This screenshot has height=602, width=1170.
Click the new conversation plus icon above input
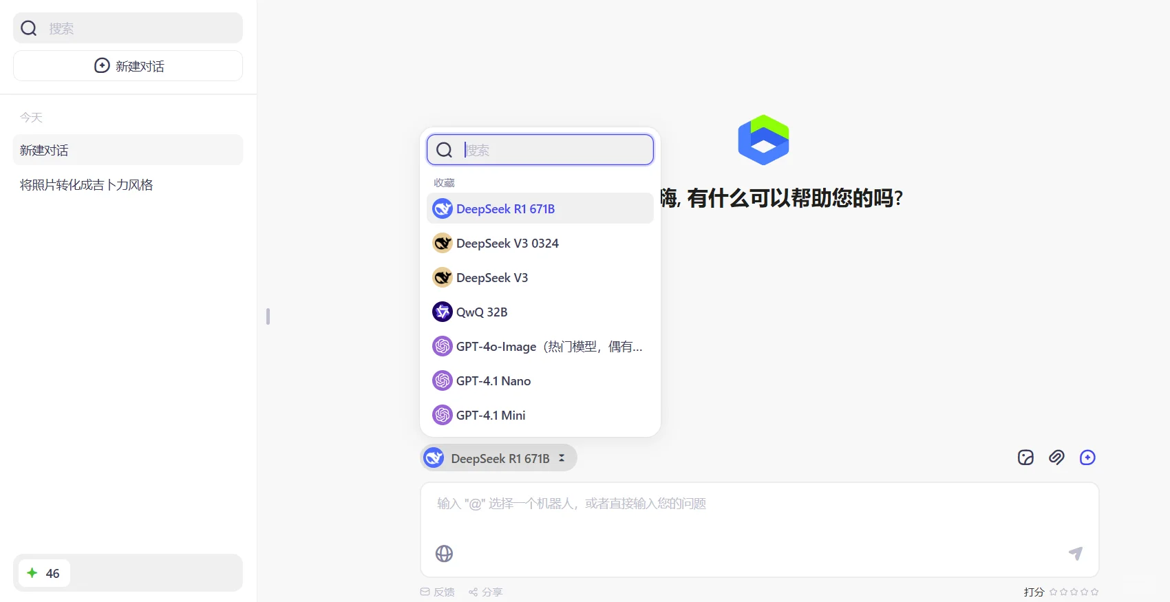(x=1087, y=458)
